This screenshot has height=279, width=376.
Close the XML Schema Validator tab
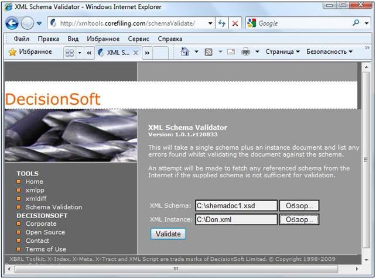pyautogui.click(x=136, y=52)
